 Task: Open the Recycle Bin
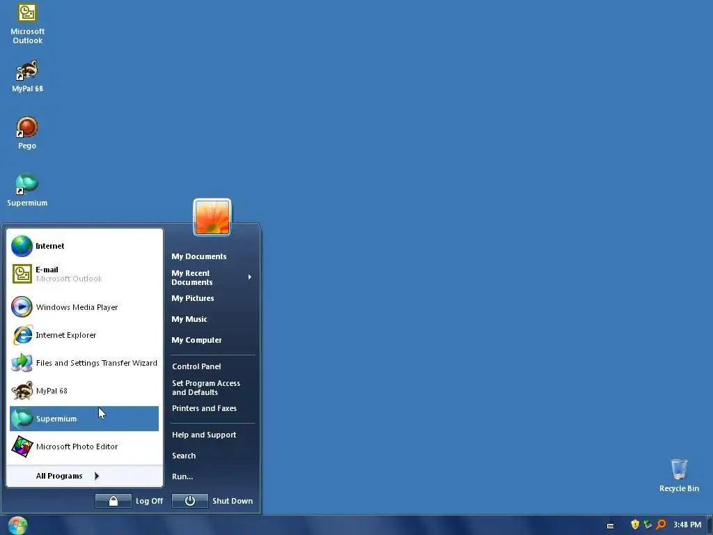click(679, 476)
